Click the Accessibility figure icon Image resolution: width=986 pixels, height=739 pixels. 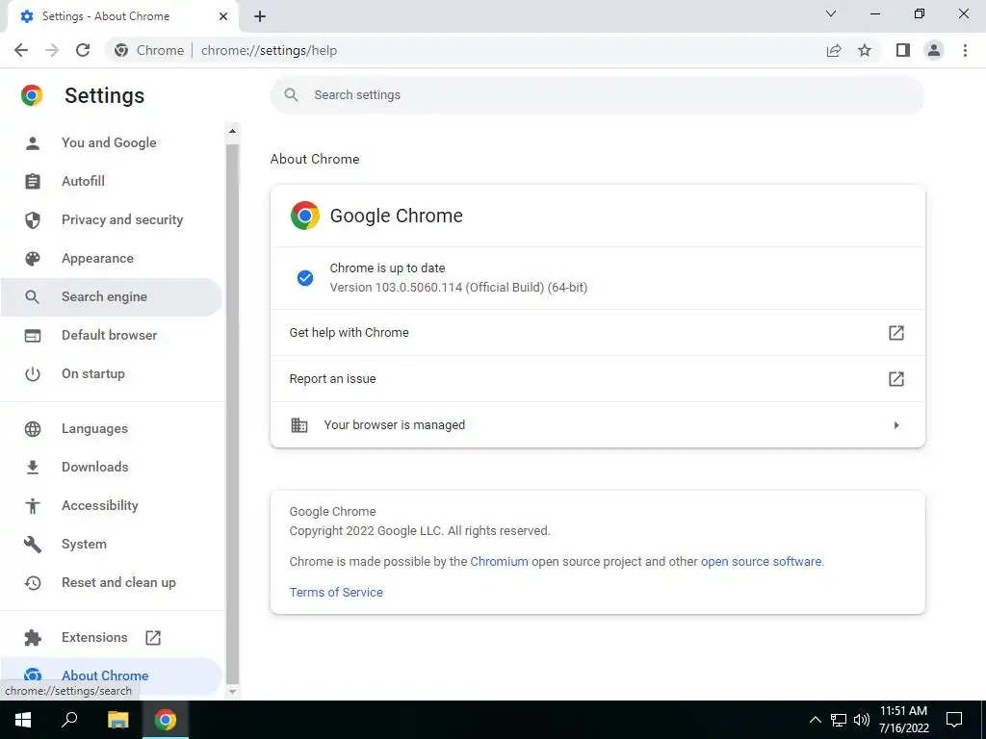click(32, 505)
